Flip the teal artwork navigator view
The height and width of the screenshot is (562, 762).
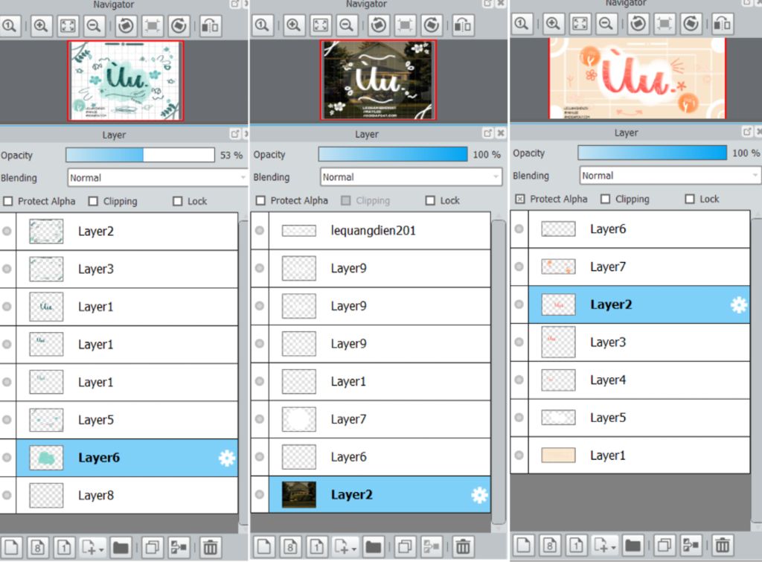click(210, 26)
